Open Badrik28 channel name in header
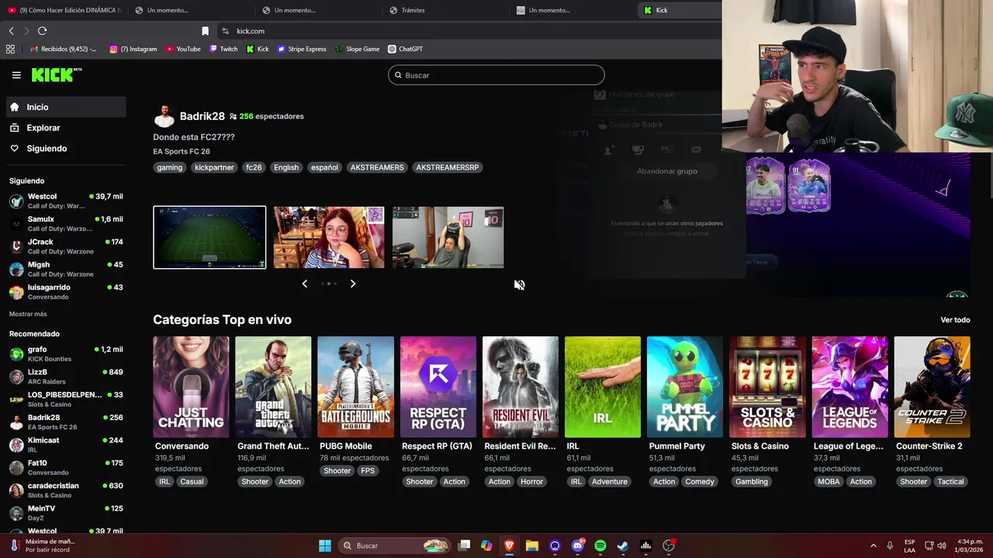Image resolution: width=993 pixels, height=558 pixels. [202, 116]
